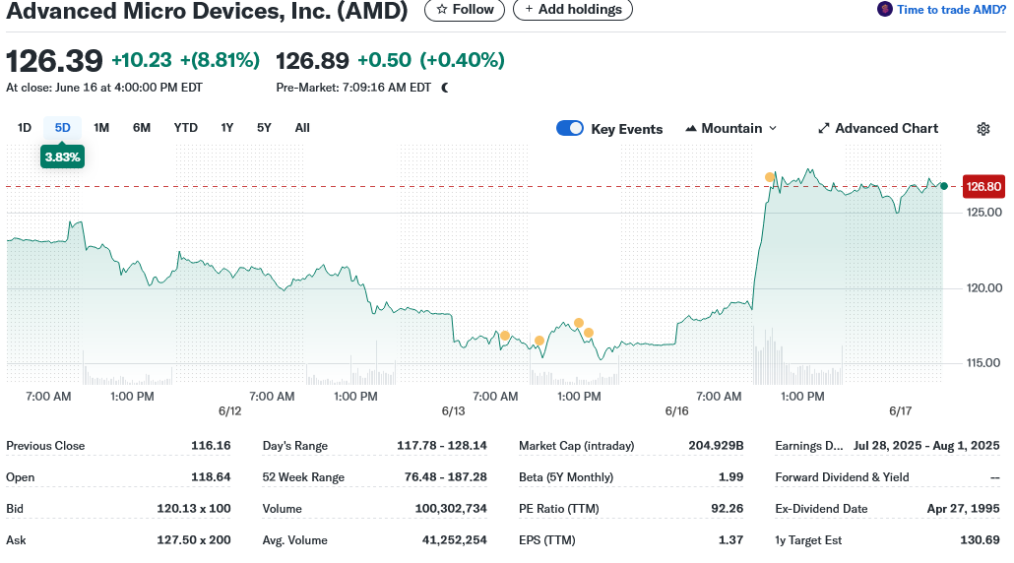
Task: Click Earnings Date Jul 28, 2025 - Aug 1, 2025
Action: tap(926, 446)
